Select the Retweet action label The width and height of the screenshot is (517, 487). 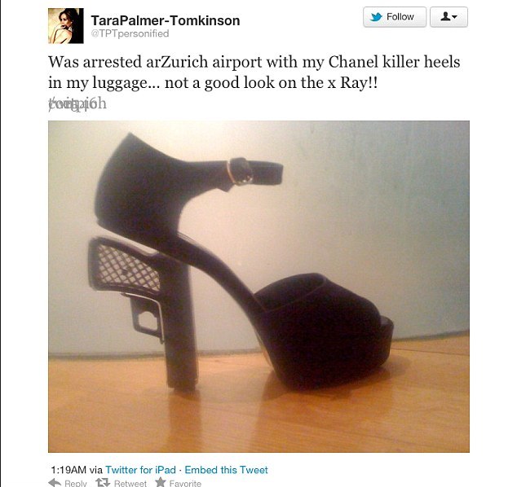(x=130, y=483)
